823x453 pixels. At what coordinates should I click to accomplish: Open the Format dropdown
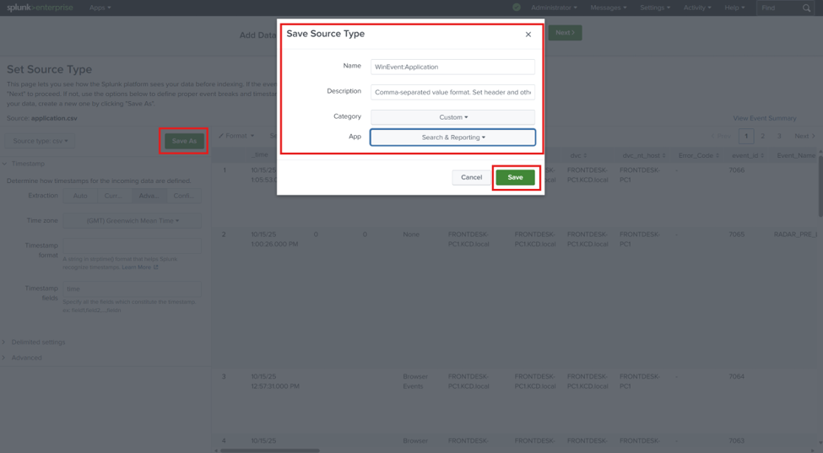coord(236,136)
